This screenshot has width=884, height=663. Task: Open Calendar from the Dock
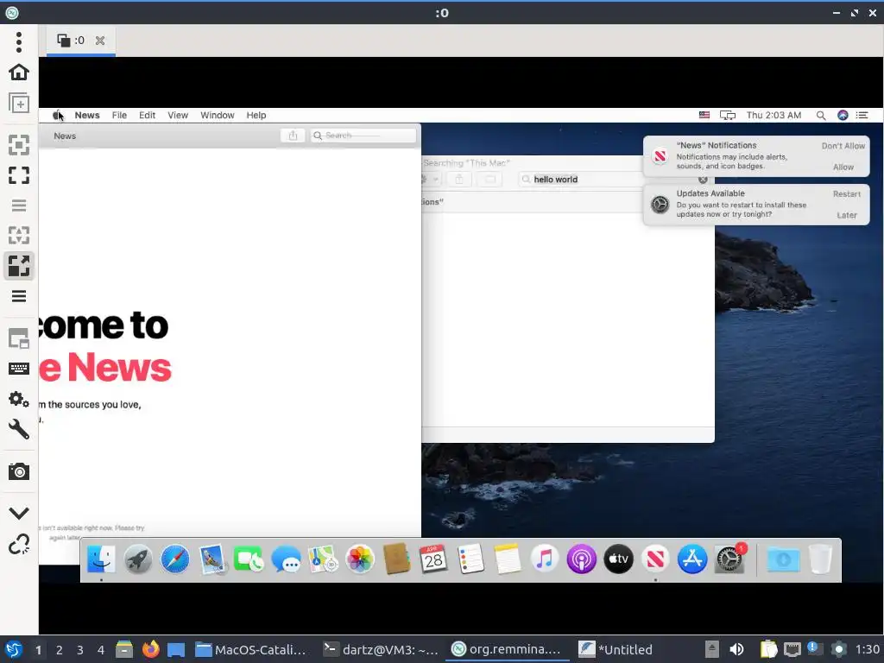pos(433,559)
